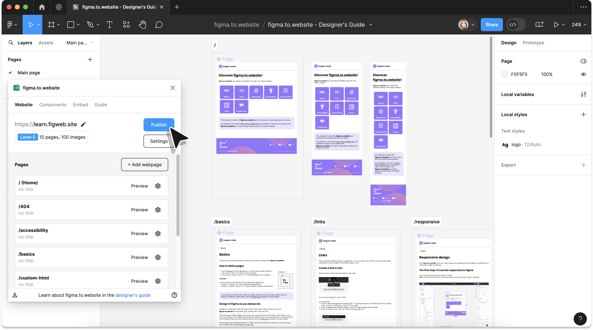This screenshot has width=593, height=330.
Task: Open settings gear for /custom-html page
Action: click(158, 281)
